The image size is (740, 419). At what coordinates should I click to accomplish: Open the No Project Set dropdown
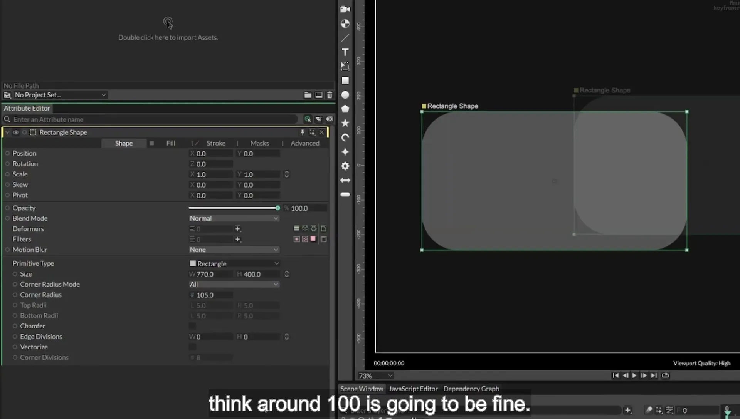tap(60, 95)
